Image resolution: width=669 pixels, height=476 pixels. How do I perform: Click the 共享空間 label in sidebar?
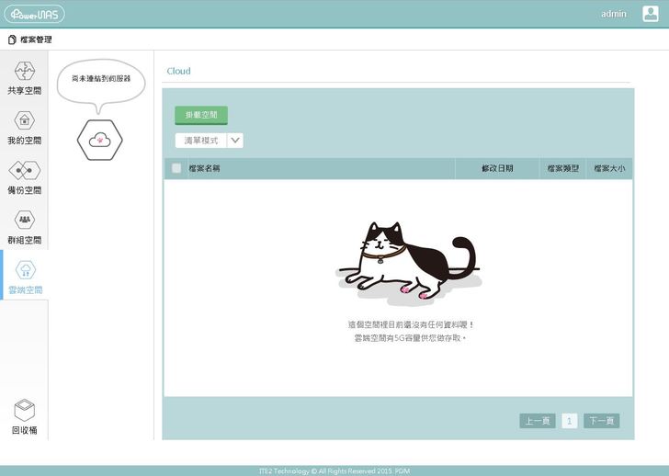point(25,90)
